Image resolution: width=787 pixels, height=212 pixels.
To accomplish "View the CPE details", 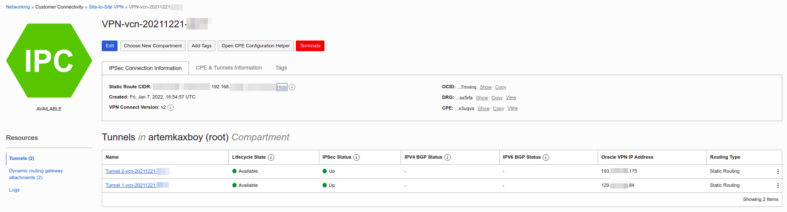I will (x=513, y=108).
